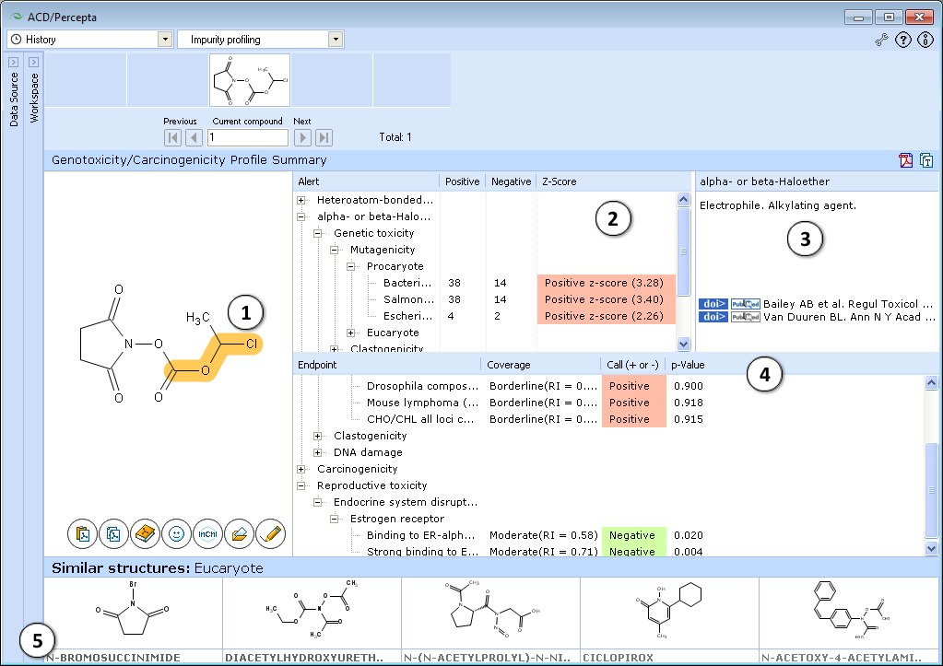The width and height of the screenshot is (943, 666).
Task: Select the N-BROMOSUCCINIMIDE similar structure
Action: [133, 620]
